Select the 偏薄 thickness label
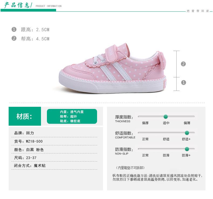The height and width of the screenshot is (199, 213). point(187,123)
